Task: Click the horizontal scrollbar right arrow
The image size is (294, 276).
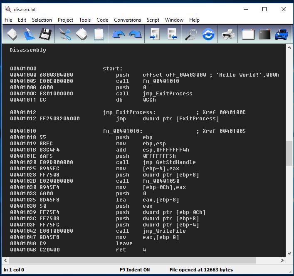Action: (x=282, y=261)
